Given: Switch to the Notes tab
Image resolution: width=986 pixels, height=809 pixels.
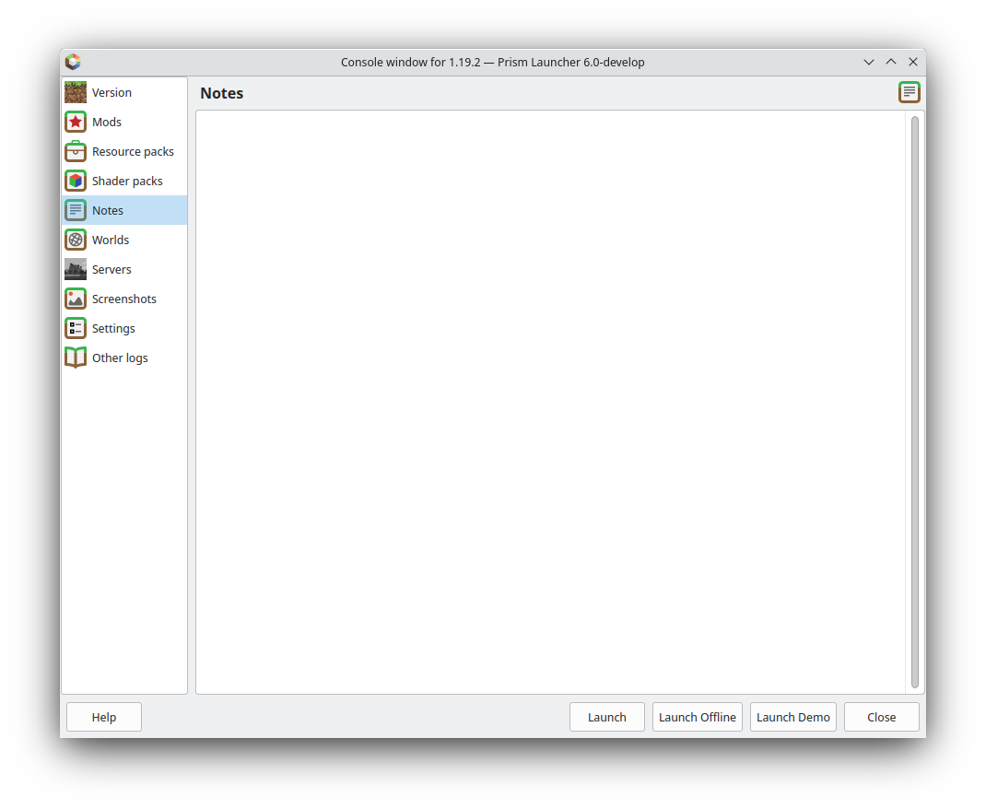Looking at the screenshot, I should (108, 210).
